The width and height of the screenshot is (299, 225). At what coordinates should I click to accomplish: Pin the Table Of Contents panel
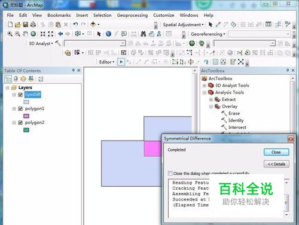[73, 70]
